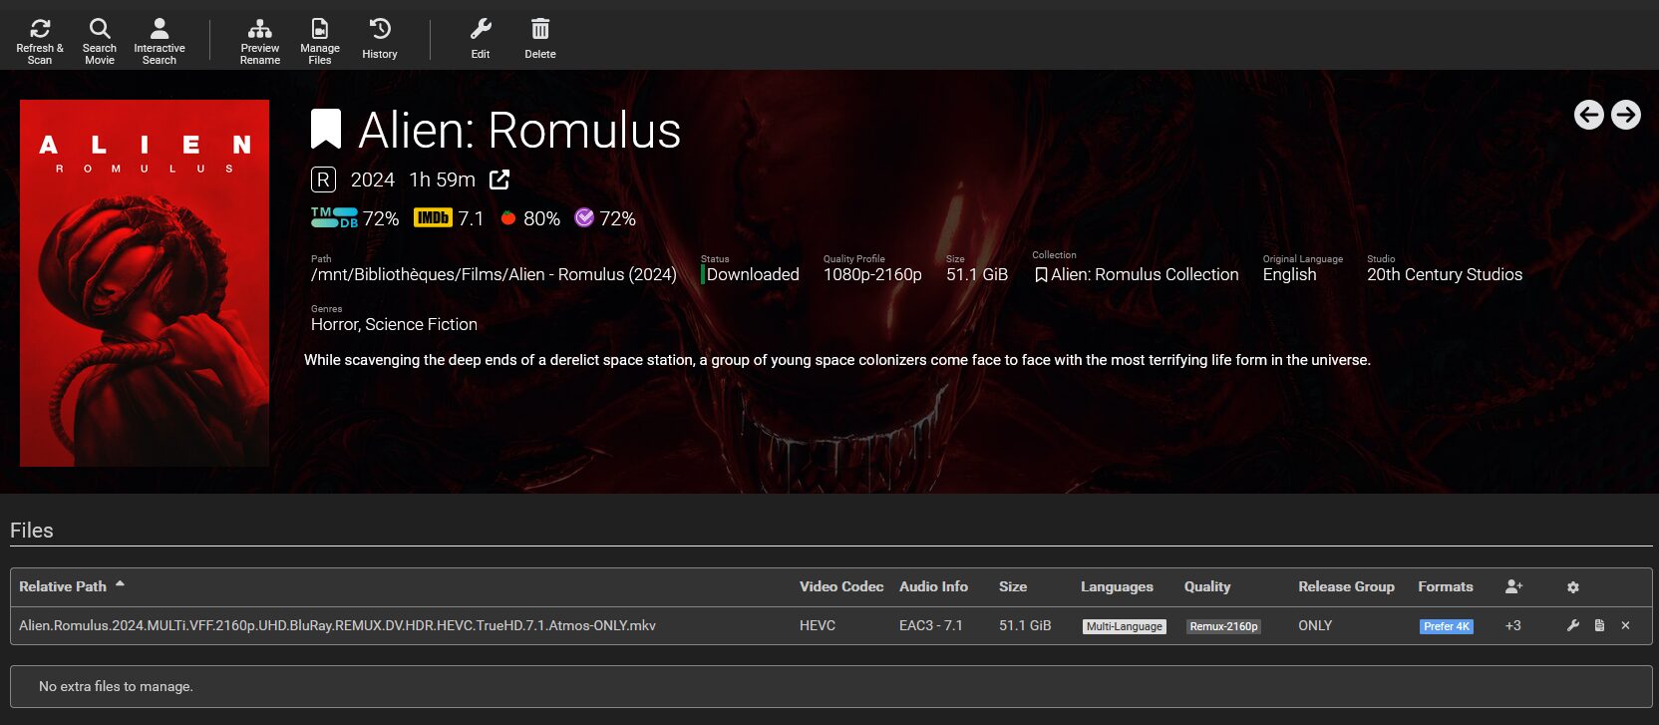The width and height of the screenshot is (1659, 725).
Task: Click the Refresh & Scan toolbar button
Action: pyautogui.click(x=40, y=40)
